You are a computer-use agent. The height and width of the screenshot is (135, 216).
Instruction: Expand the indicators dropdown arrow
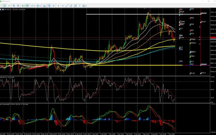pos(35,6)
